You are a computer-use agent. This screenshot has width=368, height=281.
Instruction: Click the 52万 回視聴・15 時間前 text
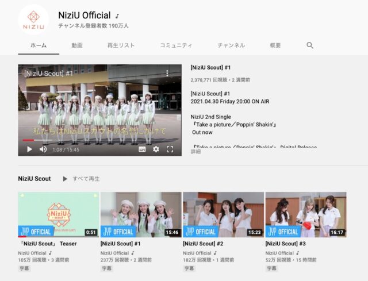tap(291, 260)
